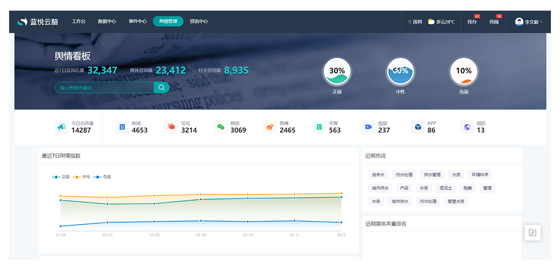Open the 平媒 print media icon
The image size is (560, 271).
pos(319,127)
